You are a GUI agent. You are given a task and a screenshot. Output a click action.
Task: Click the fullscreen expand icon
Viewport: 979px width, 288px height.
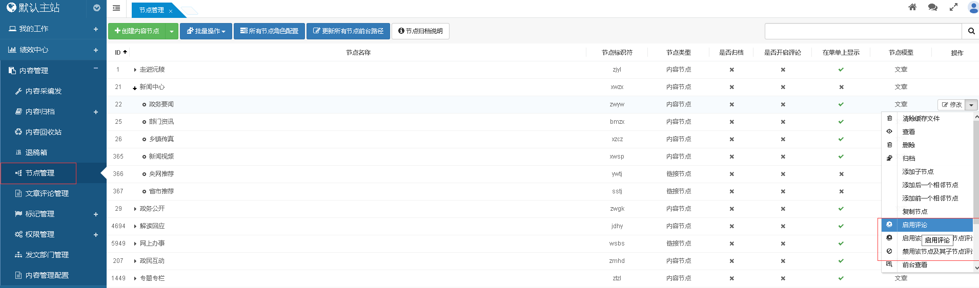[x=953, y=7]
